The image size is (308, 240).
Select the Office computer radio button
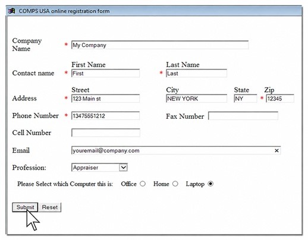143,184
